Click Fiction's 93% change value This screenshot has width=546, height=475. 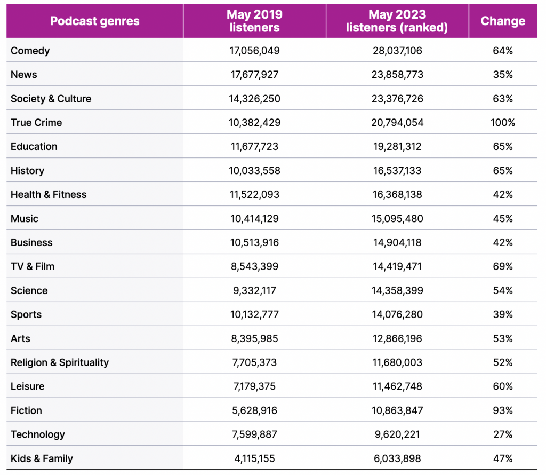503,410
